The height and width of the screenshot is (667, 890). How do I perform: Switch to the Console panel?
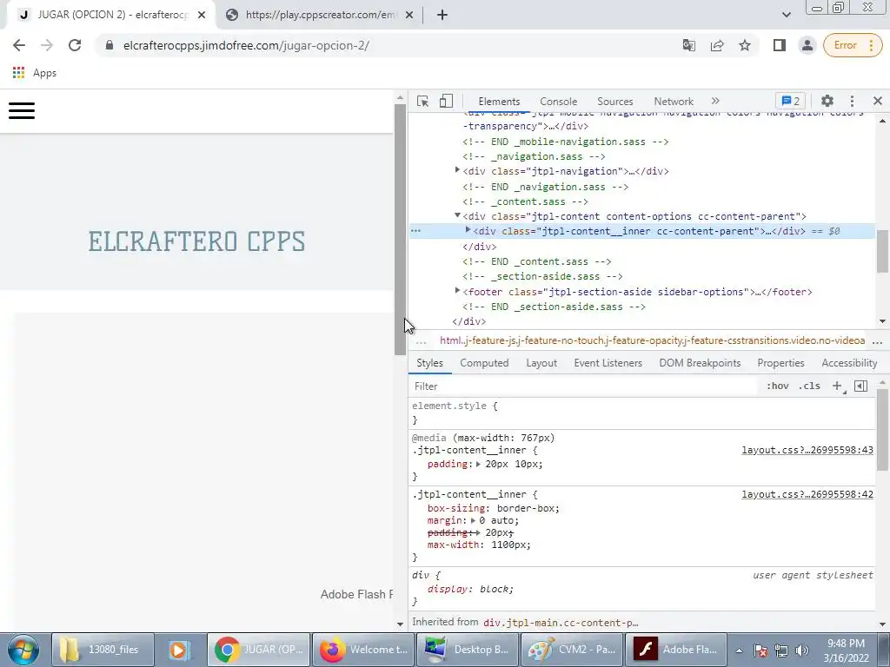tap(559, 102)
